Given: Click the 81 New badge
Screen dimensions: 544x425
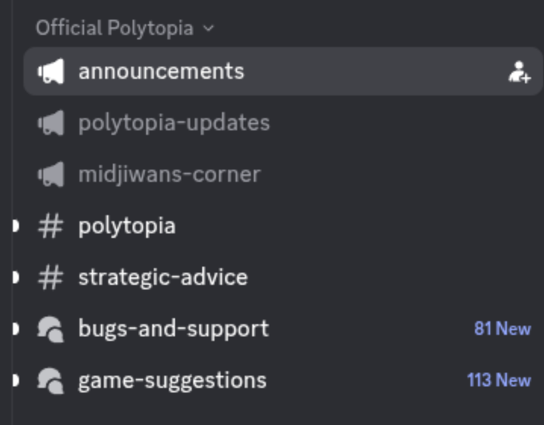Looking at the screenshot, I should click(502, 329).
